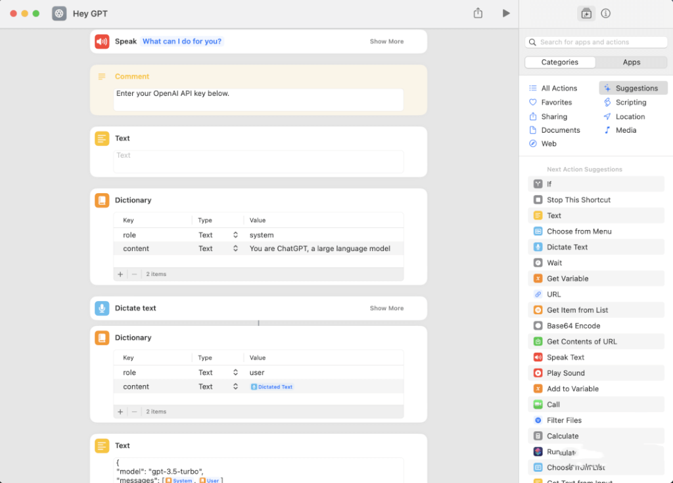
Task: Click the Comment action icon
Action: (x=102, y=76)
